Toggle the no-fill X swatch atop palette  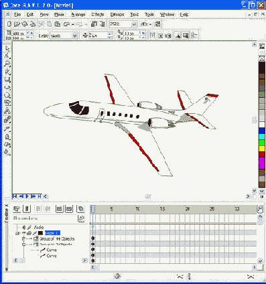[262, 58]
